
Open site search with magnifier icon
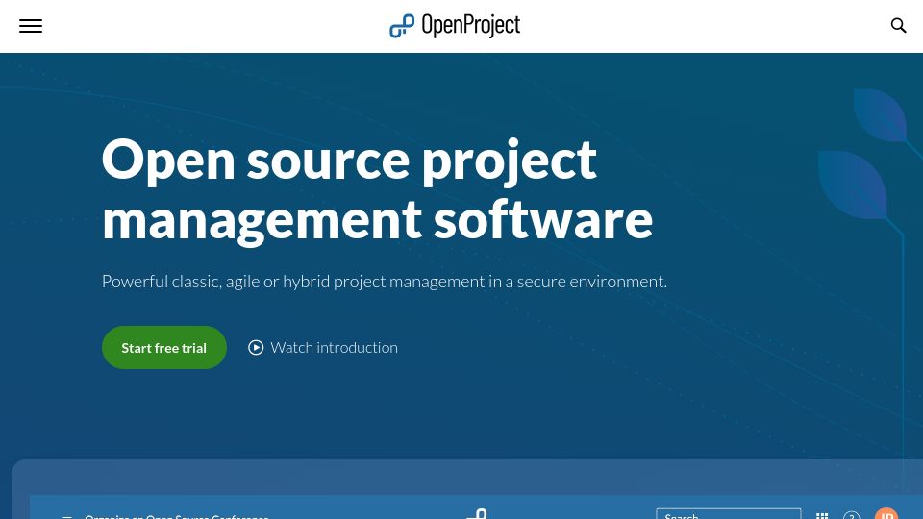coord(898,25)
